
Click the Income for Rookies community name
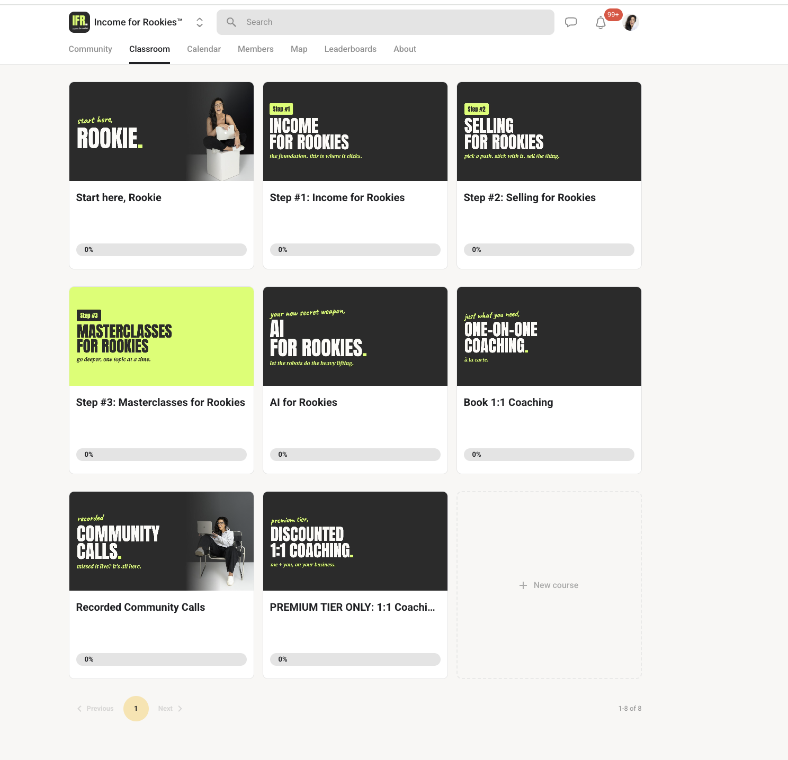click(138, 22)
